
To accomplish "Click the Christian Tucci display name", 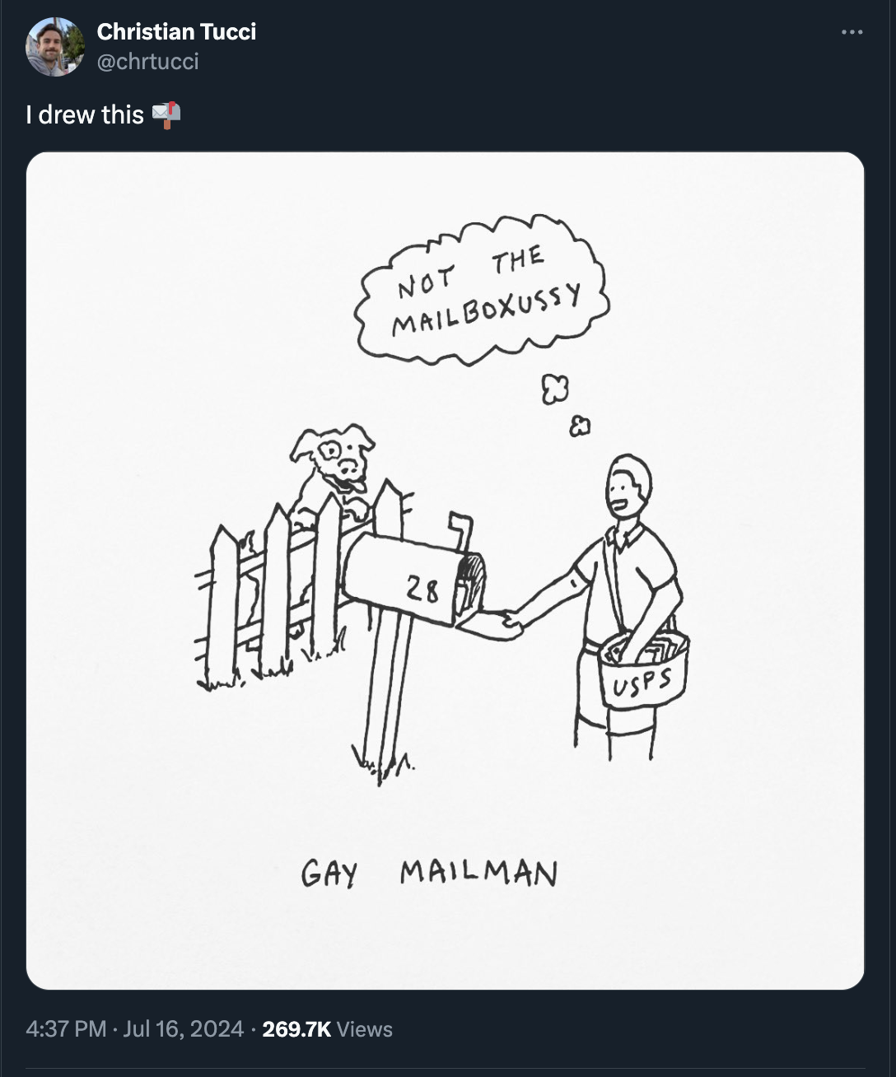I will pos(177,32).
